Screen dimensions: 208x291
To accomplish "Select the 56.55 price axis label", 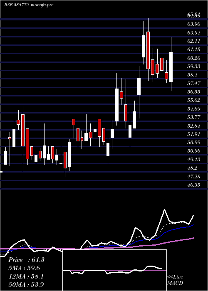I will coord(194,92).
